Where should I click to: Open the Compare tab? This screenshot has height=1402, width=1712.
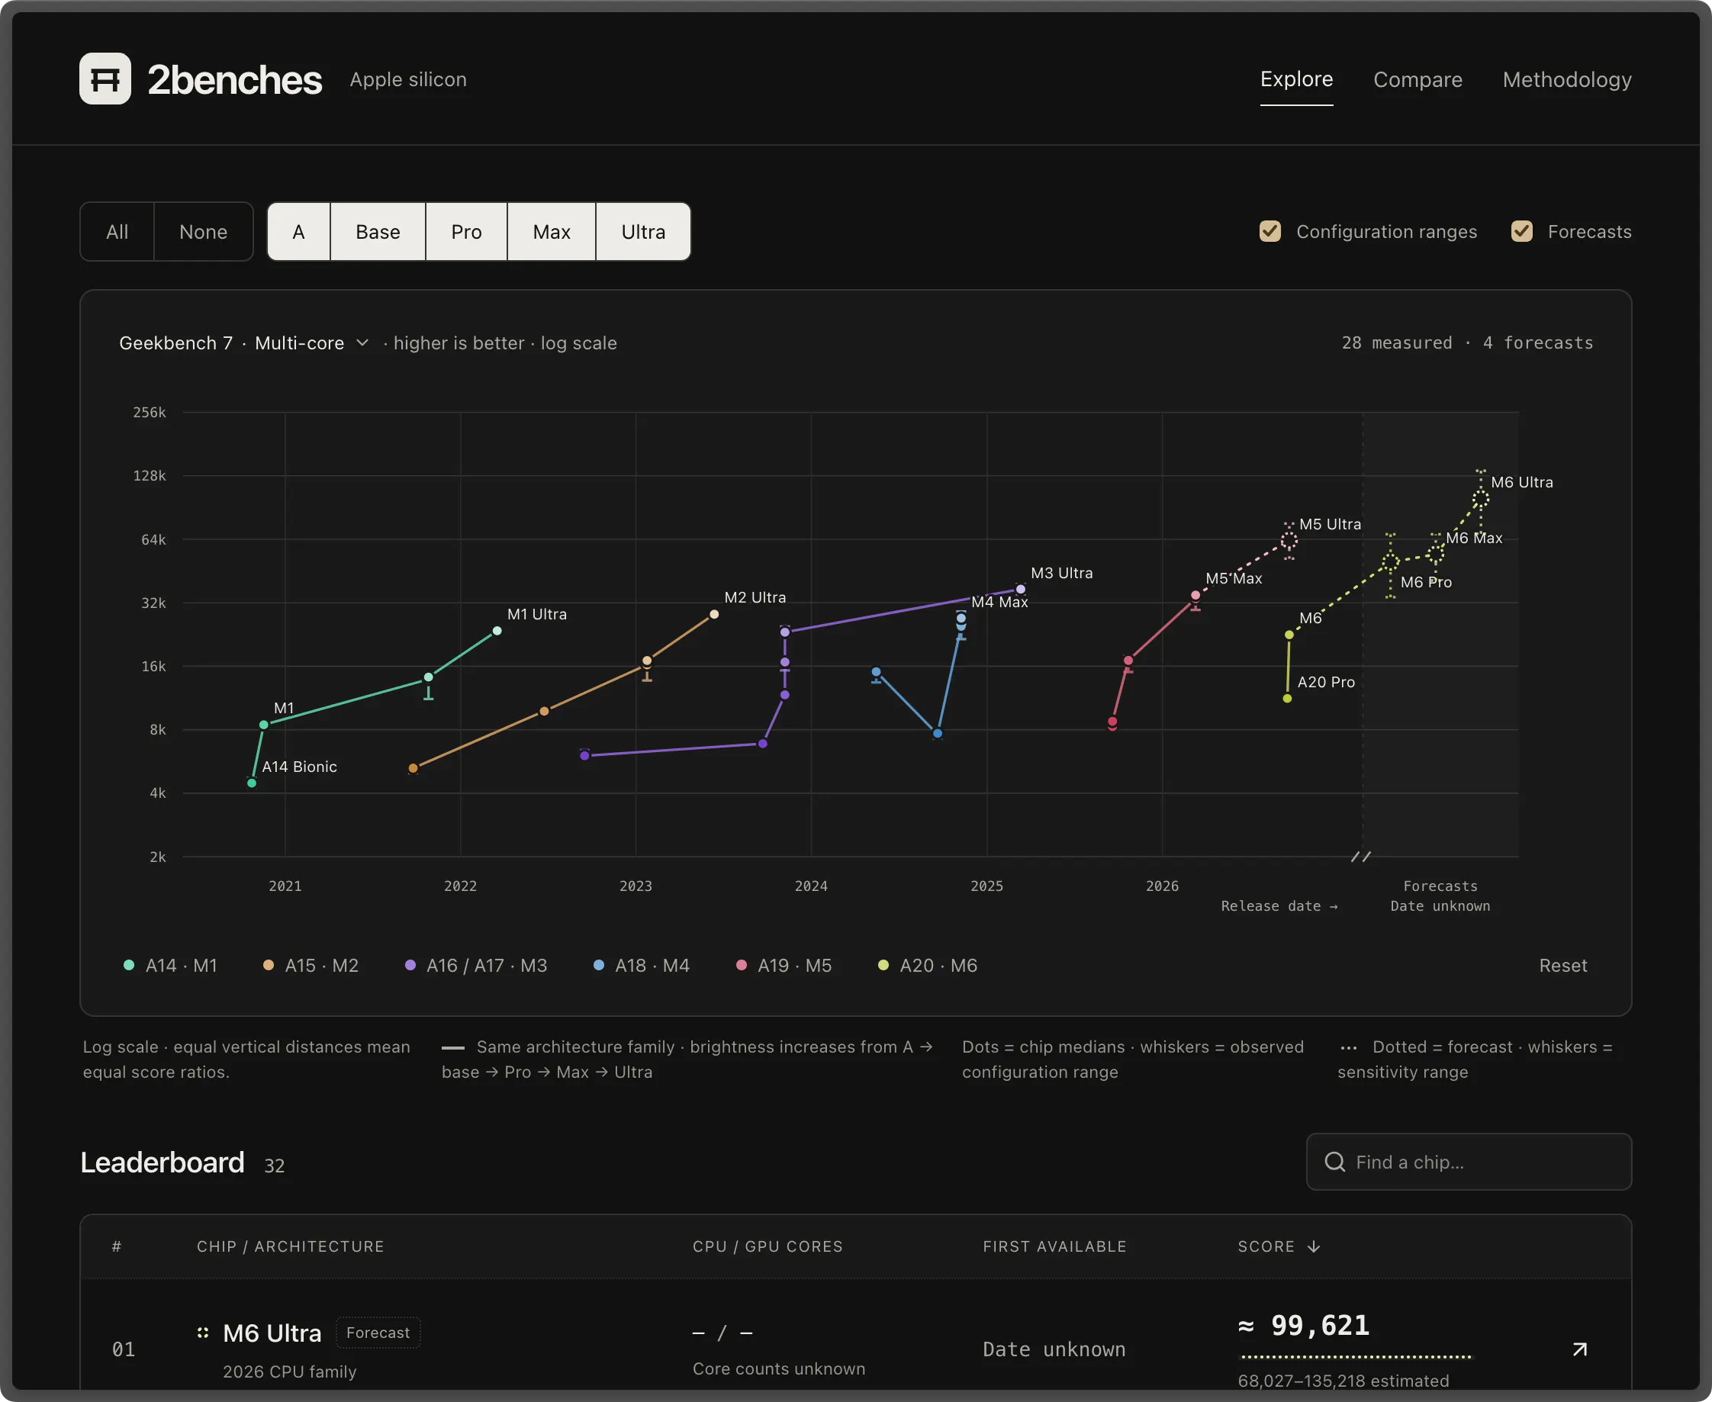click(x=1418, y=79)
